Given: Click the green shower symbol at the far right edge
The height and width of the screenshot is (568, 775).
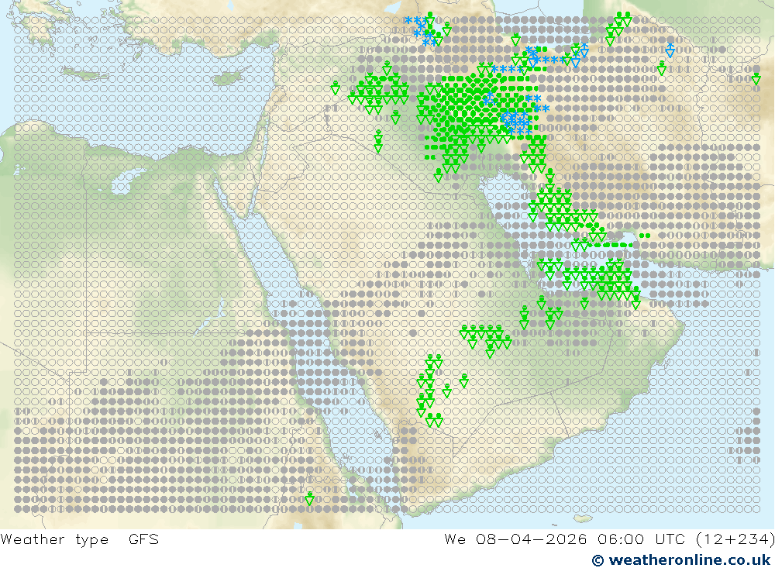Looking at the screenshot, I should point(756,78).
